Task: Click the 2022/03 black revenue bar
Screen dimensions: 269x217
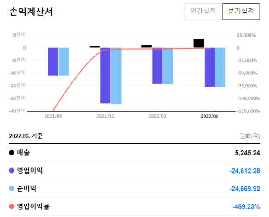Action: coord(147,46)
